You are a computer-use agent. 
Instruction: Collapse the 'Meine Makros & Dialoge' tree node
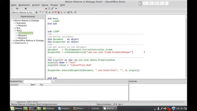(x=12, y=21)
